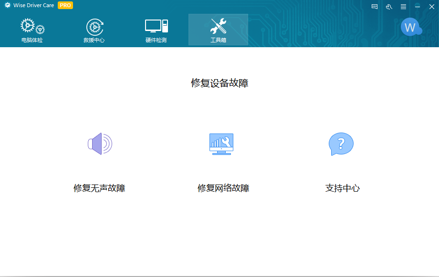Click the gears icon for 电脑体检

[31, 26]
